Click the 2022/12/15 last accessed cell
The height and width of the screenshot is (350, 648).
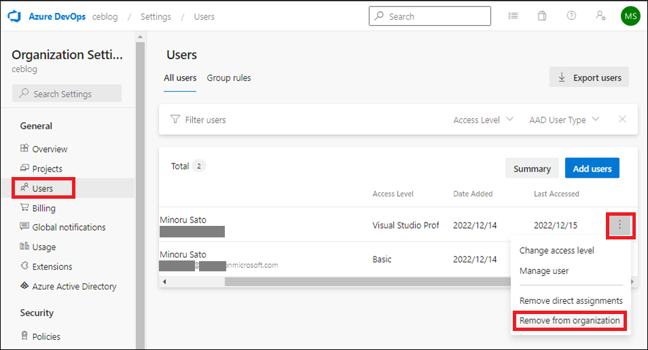556,225
